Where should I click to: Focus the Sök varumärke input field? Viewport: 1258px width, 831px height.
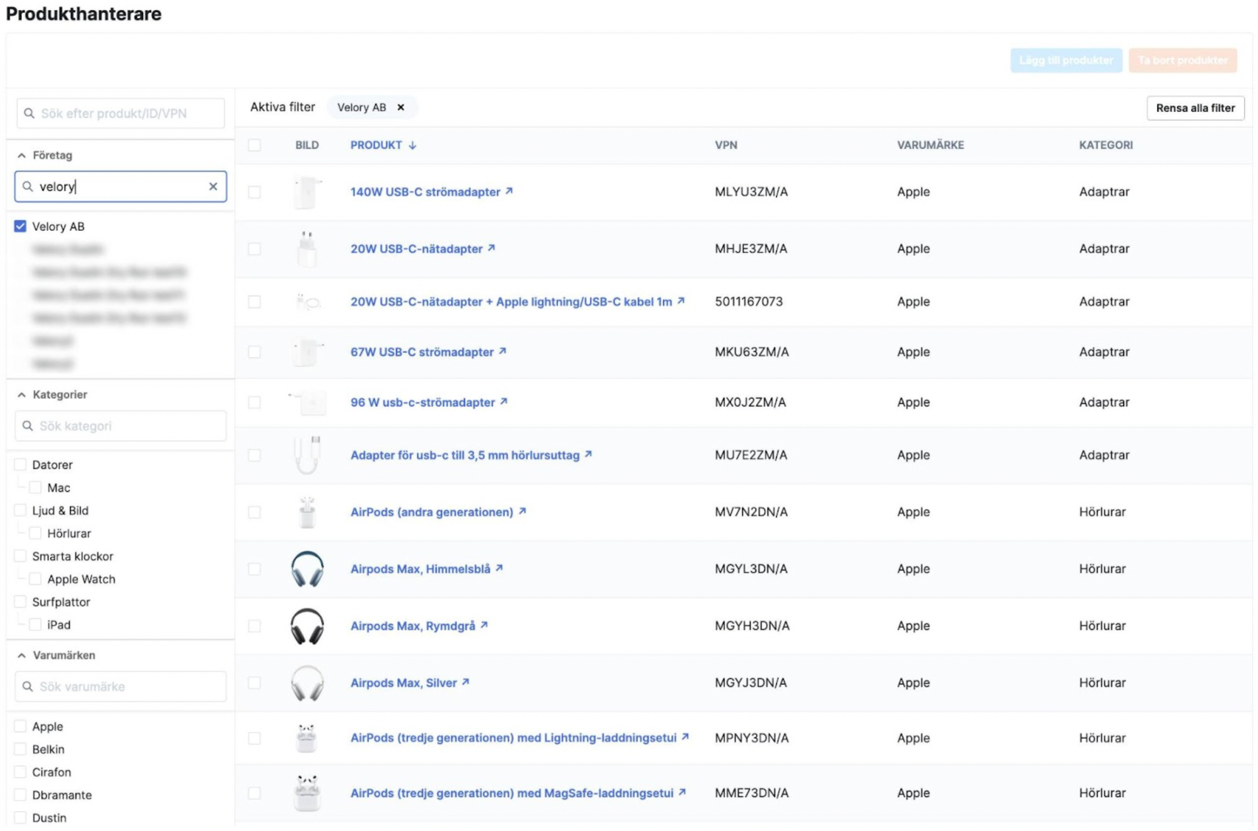[x=121, y=686]
